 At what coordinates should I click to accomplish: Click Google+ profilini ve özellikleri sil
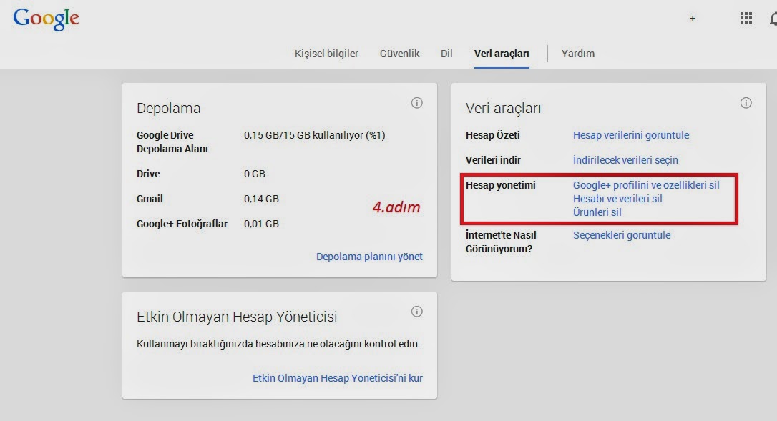pos(646,185)
